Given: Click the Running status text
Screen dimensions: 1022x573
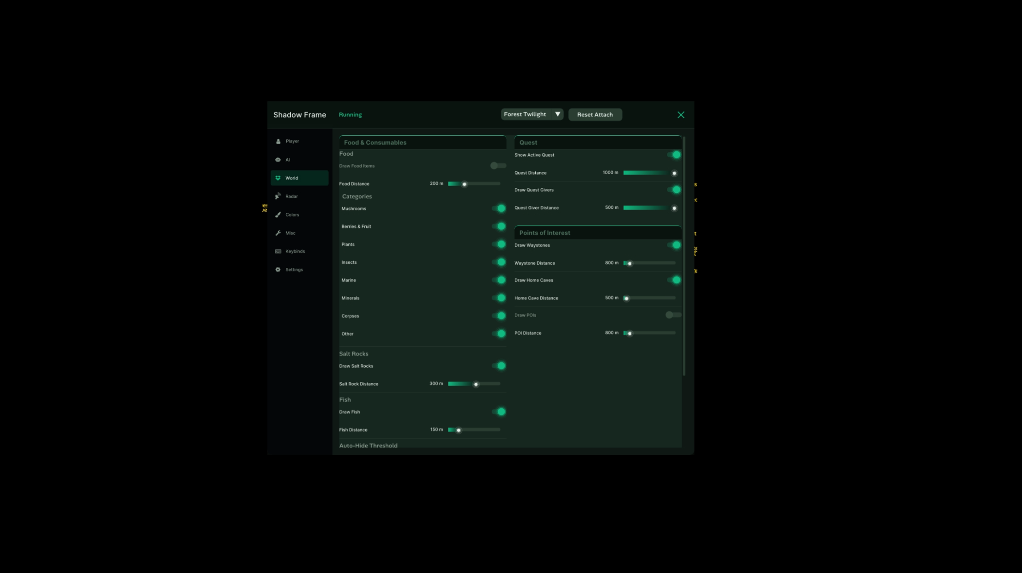Looking at the screenshot, I should 350,115.
